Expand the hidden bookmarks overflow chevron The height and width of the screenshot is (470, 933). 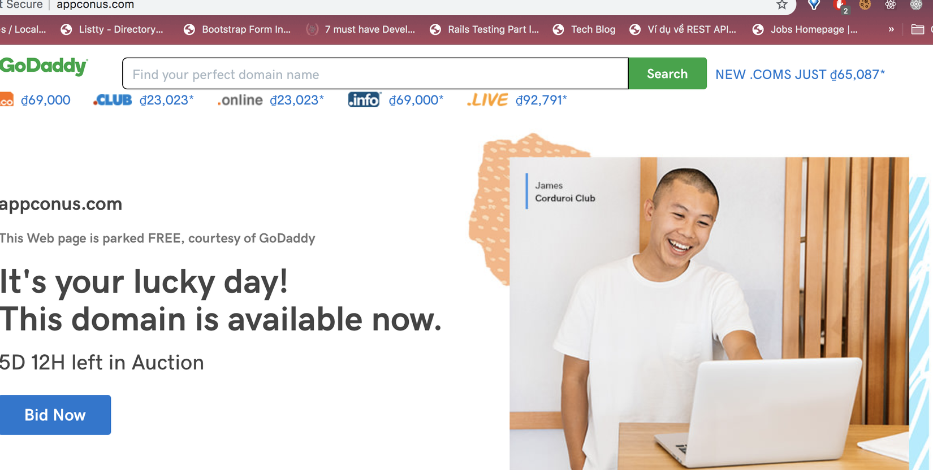coord(891,29)
